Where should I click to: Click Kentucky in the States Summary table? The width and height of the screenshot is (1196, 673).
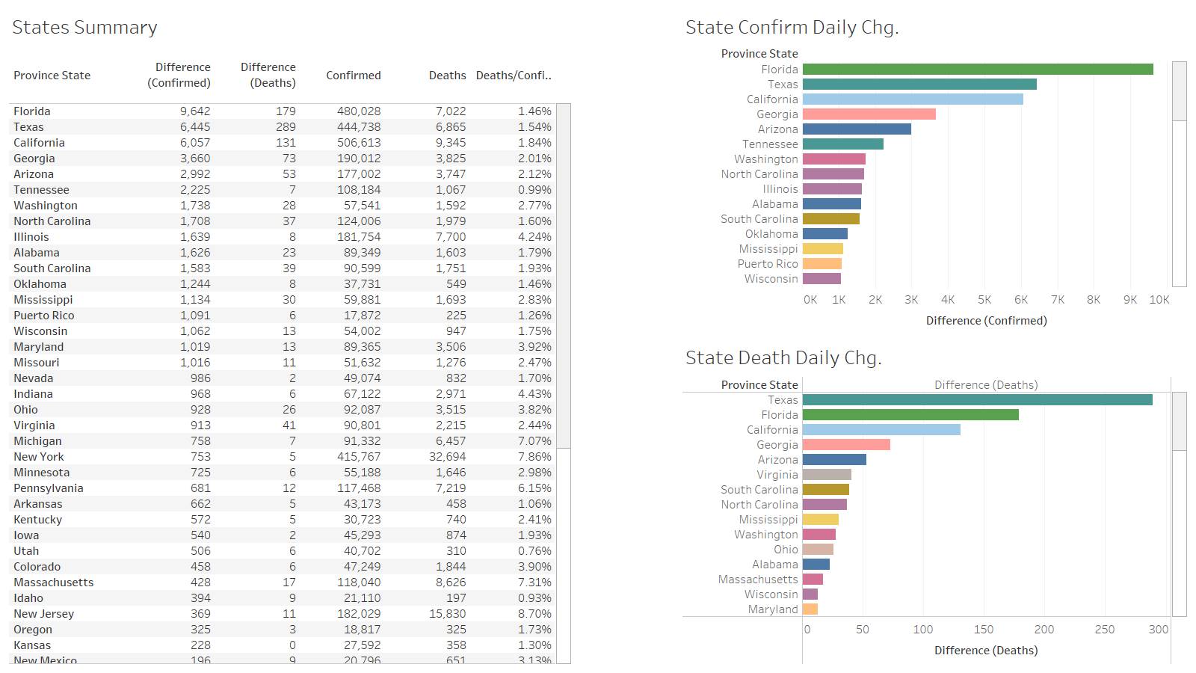[37, 520]
